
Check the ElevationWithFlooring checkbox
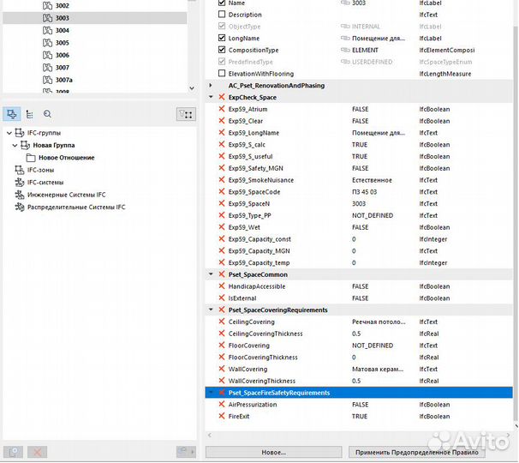(222, 75)
